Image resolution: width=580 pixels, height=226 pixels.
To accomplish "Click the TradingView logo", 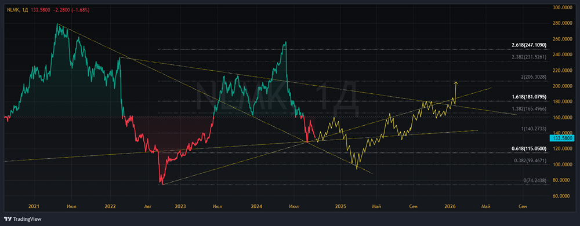I will [23, 219].
